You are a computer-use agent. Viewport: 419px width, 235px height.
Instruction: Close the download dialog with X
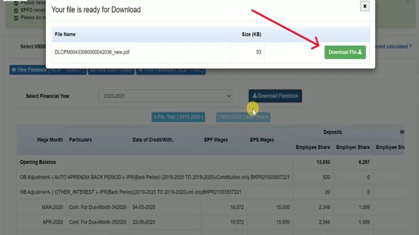tap(365, 6)
